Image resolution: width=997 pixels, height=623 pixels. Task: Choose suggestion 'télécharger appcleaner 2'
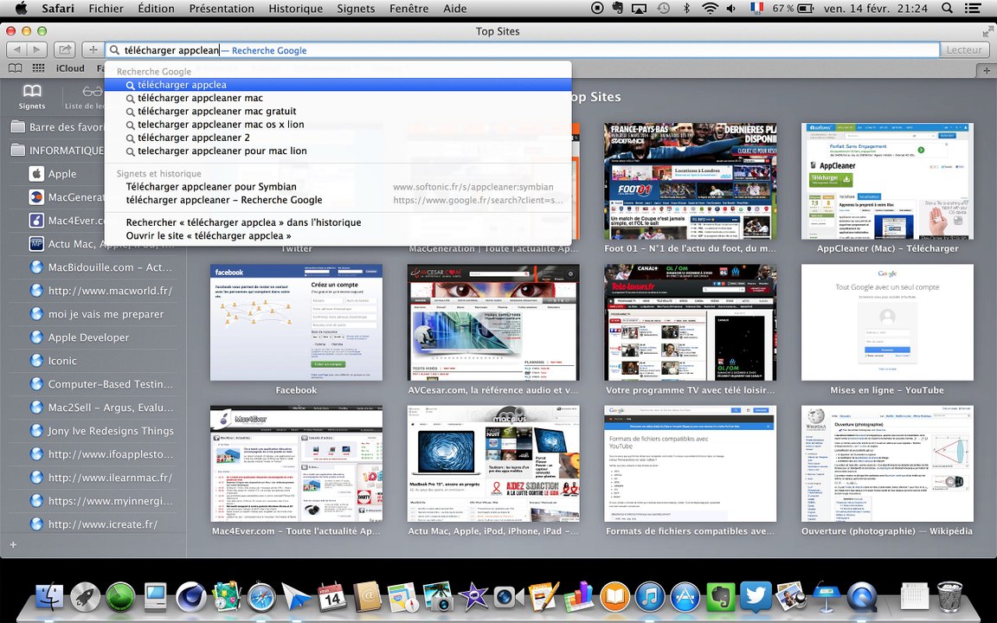point(338,138)
